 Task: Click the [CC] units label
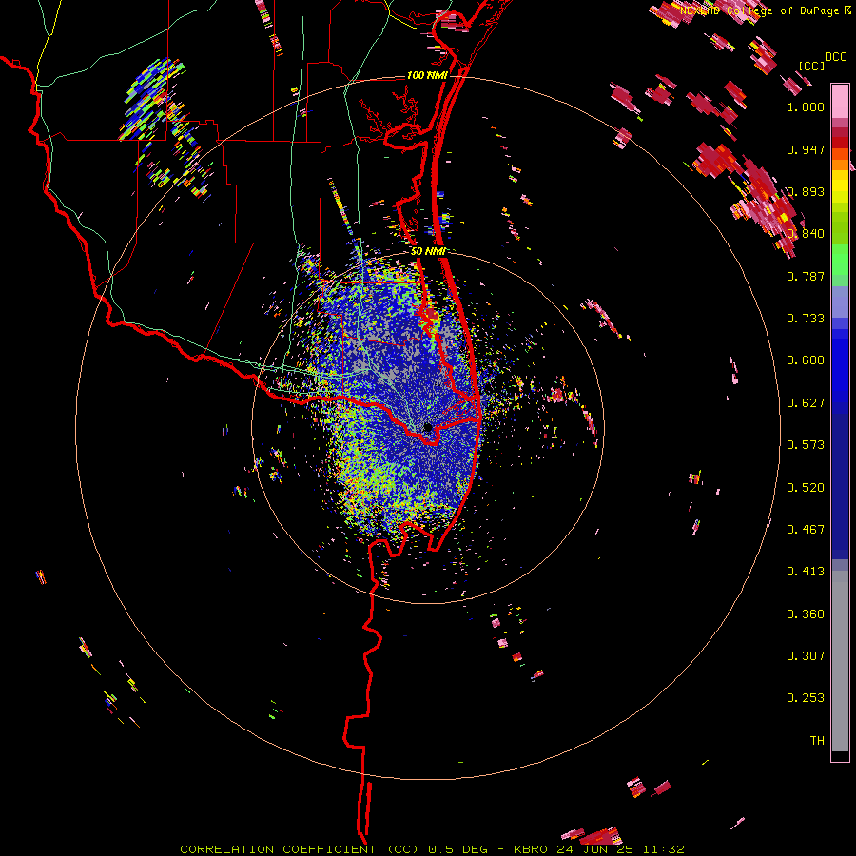click(811, 66)
